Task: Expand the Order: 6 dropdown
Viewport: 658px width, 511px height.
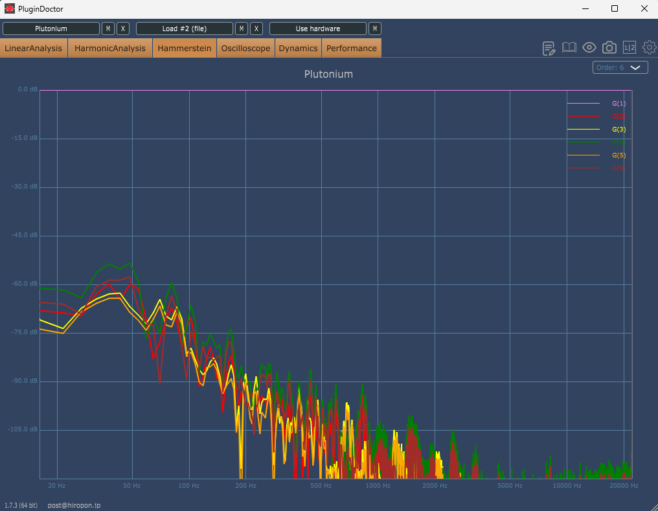Action: pos(620,67)
